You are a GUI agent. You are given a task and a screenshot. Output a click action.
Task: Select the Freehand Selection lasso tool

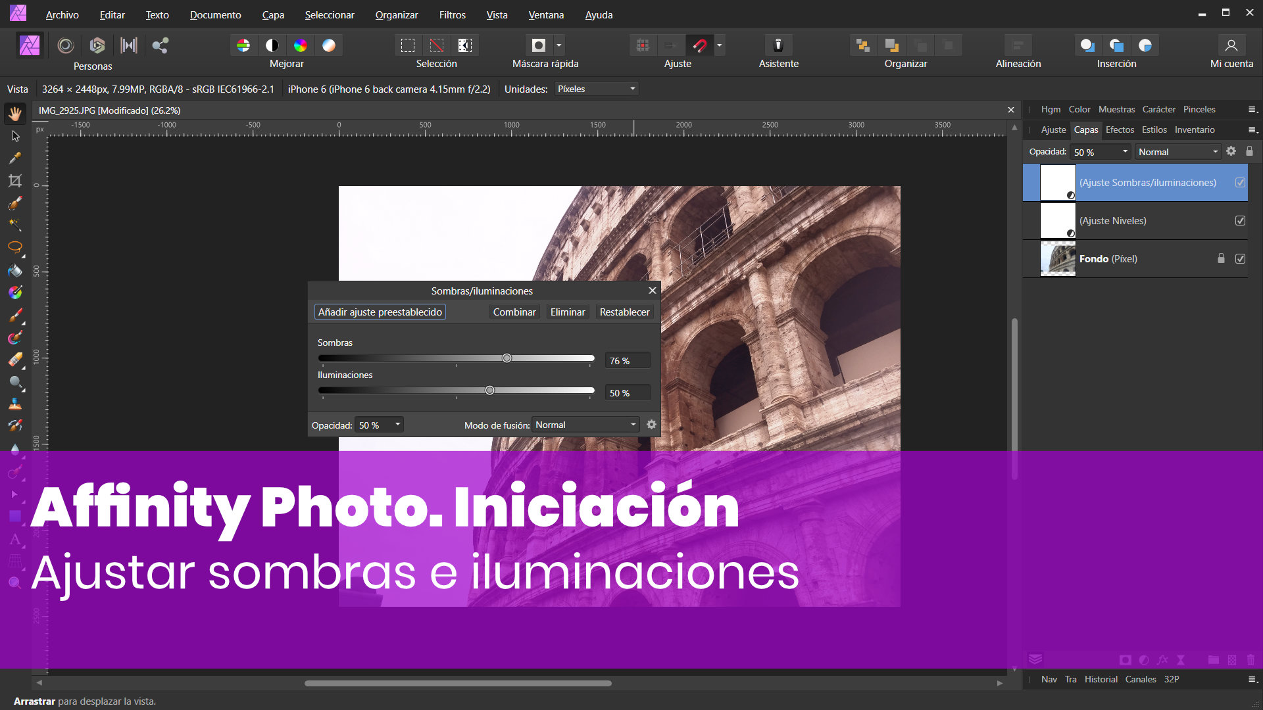point(15,248)
